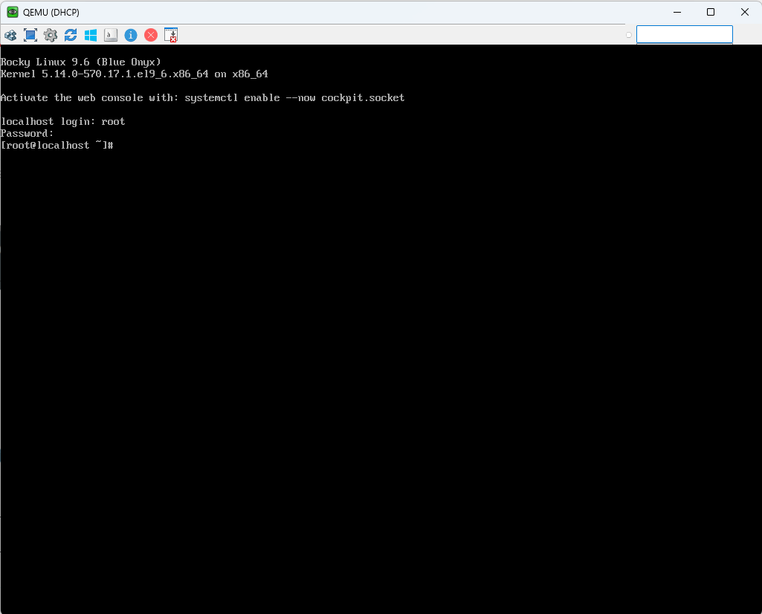
Task: Minimize the QEMU window
Action: pyautogui.click(x=677, y=12)
